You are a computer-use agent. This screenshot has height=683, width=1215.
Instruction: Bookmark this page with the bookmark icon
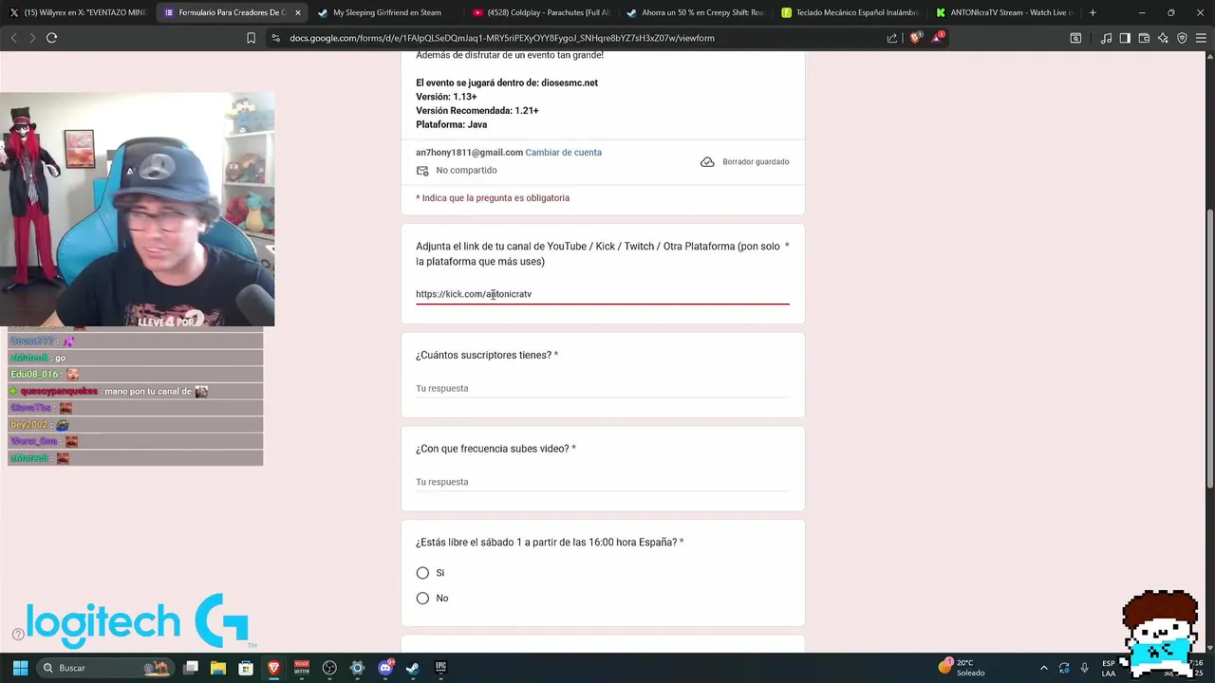[251, 38]
